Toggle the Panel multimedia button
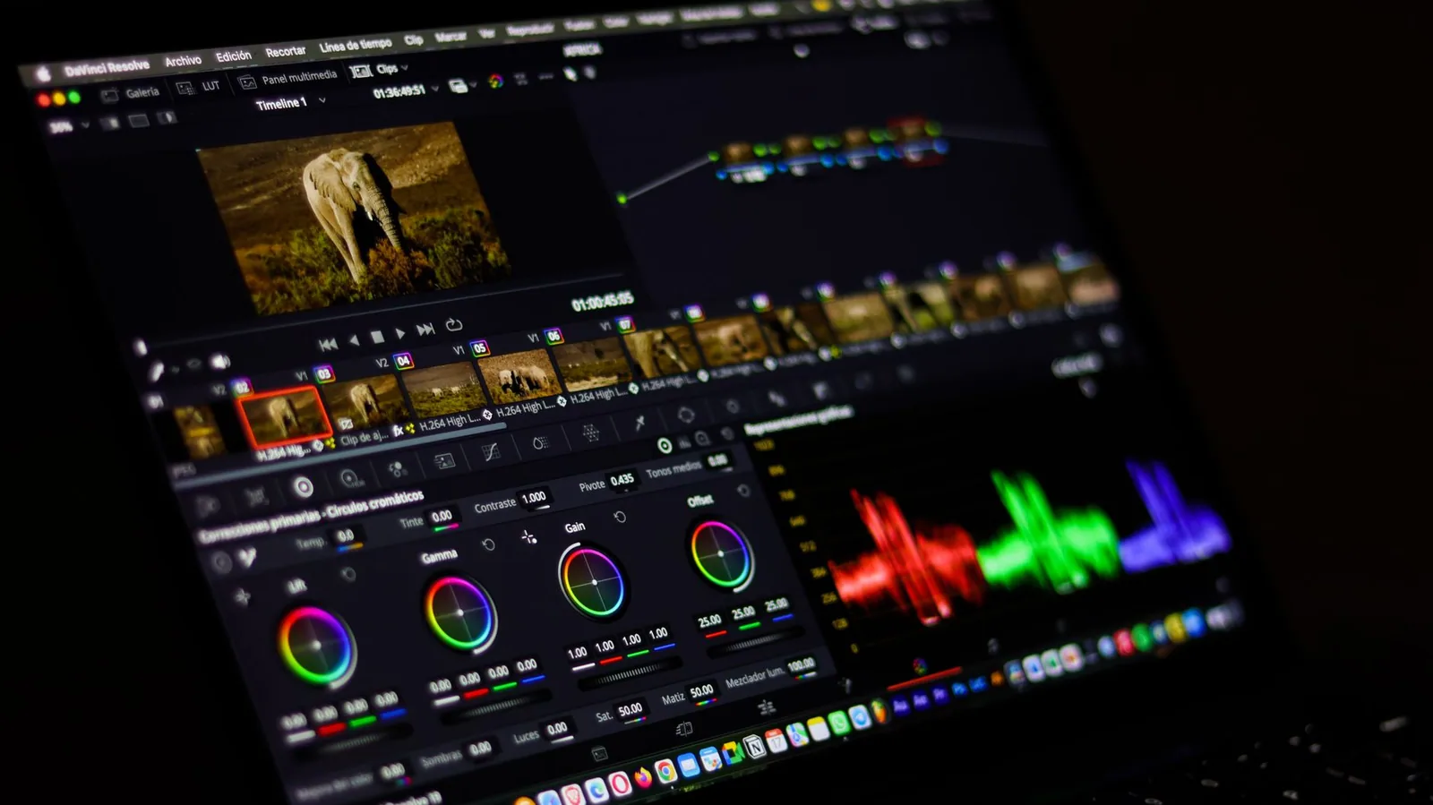This screenshot has height=805, width=1433. click(288, 79)
